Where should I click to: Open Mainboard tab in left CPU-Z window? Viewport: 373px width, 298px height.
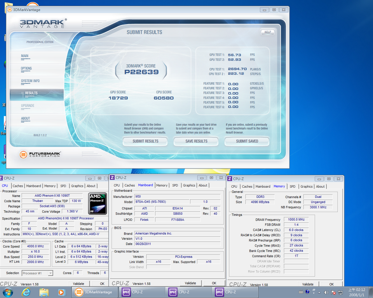[33, 186]
